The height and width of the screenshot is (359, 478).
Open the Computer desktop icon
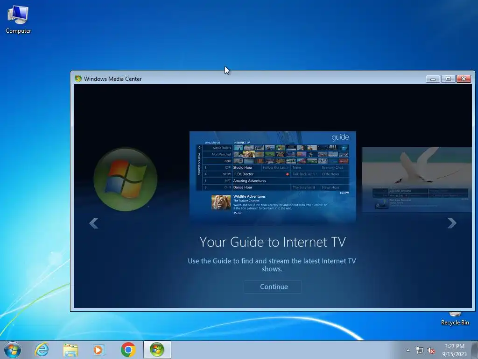click(x=18, y=20)
